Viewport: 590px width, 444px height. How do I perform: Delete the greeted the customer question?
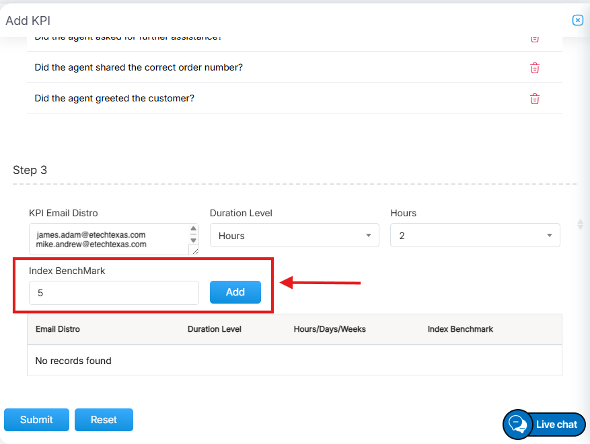(x=535, y=99)
